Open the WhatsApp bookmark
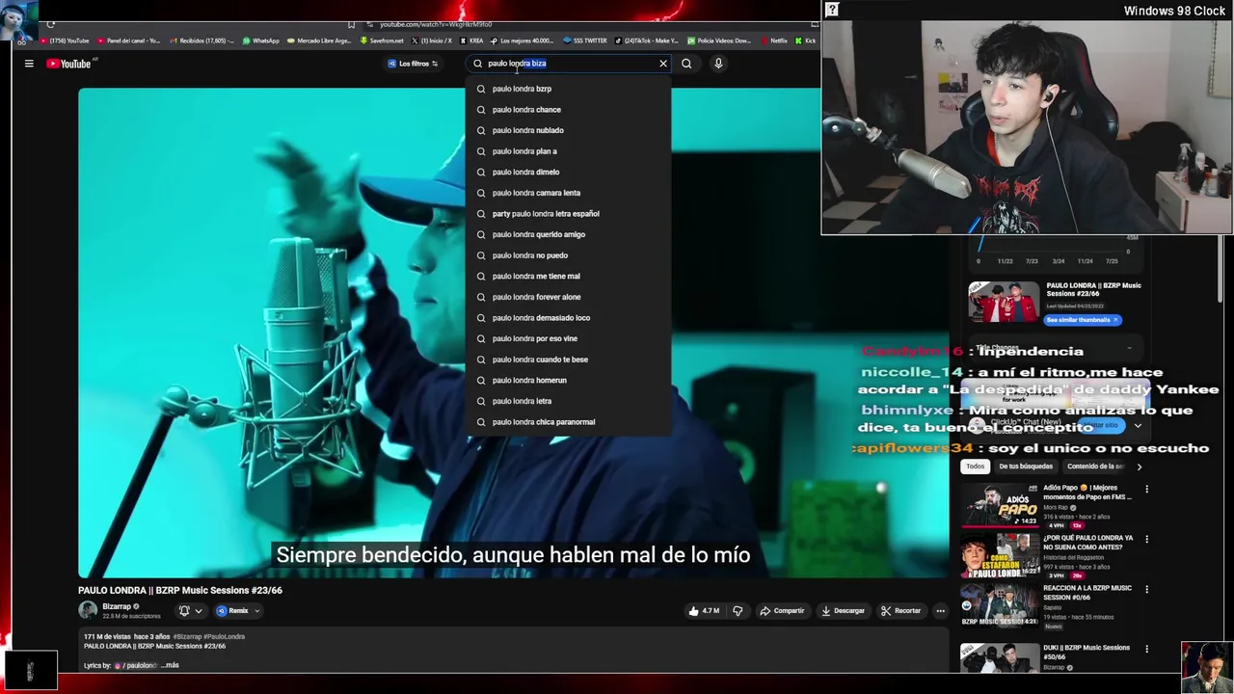 (x=260, y=40)
